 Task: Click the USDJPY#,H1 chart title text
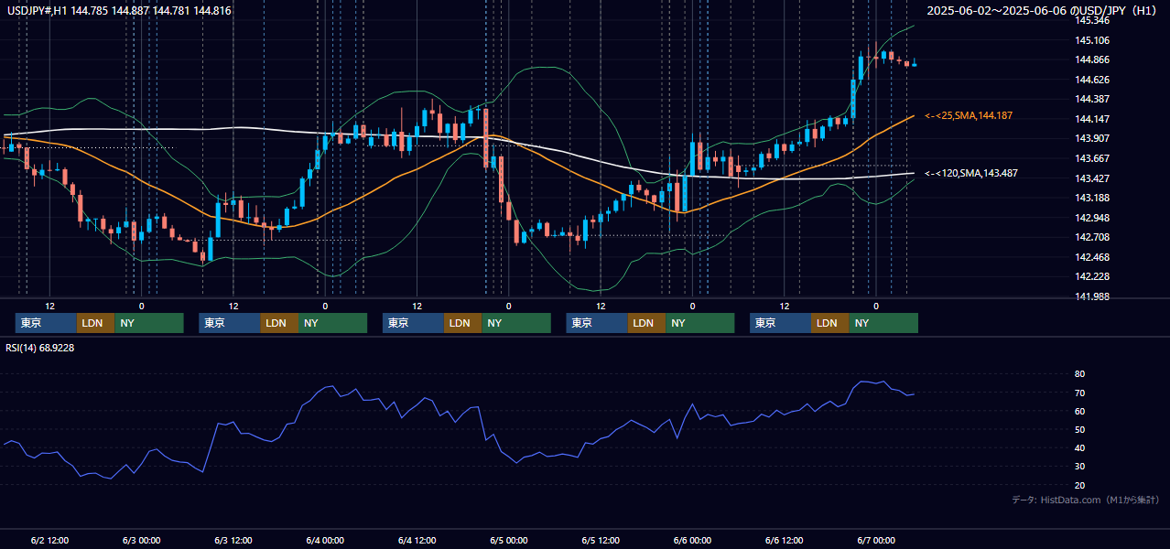click(118, 11)
